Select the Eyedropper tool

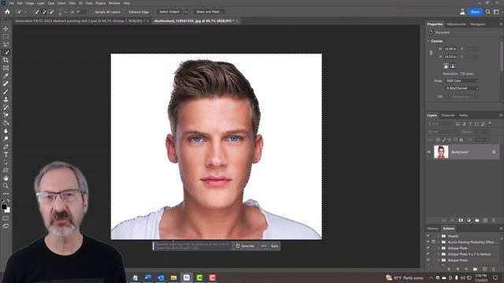click(x=6, y=75)
